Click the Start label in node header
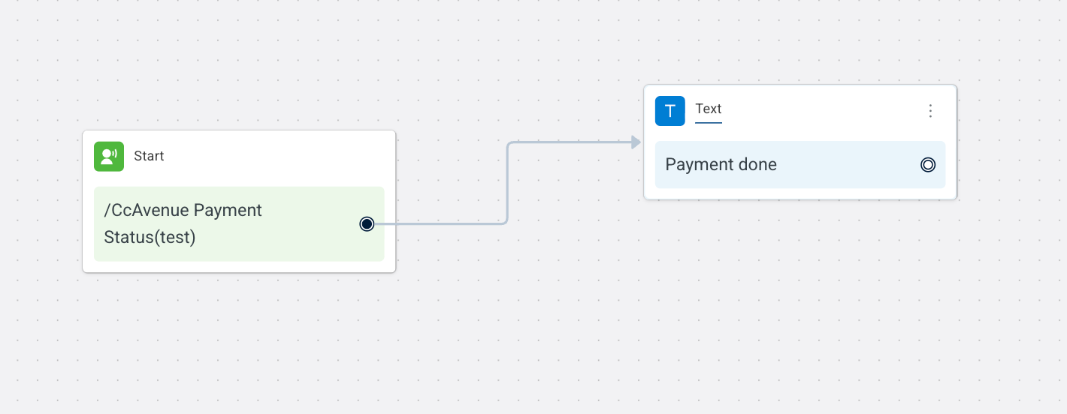The height and width of the screenshot is (414, 1067). (149, 156)
